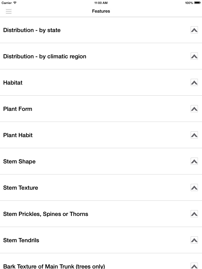Select Distribution - by climatic region label
The image size is (202, 269).
(45, 56)
